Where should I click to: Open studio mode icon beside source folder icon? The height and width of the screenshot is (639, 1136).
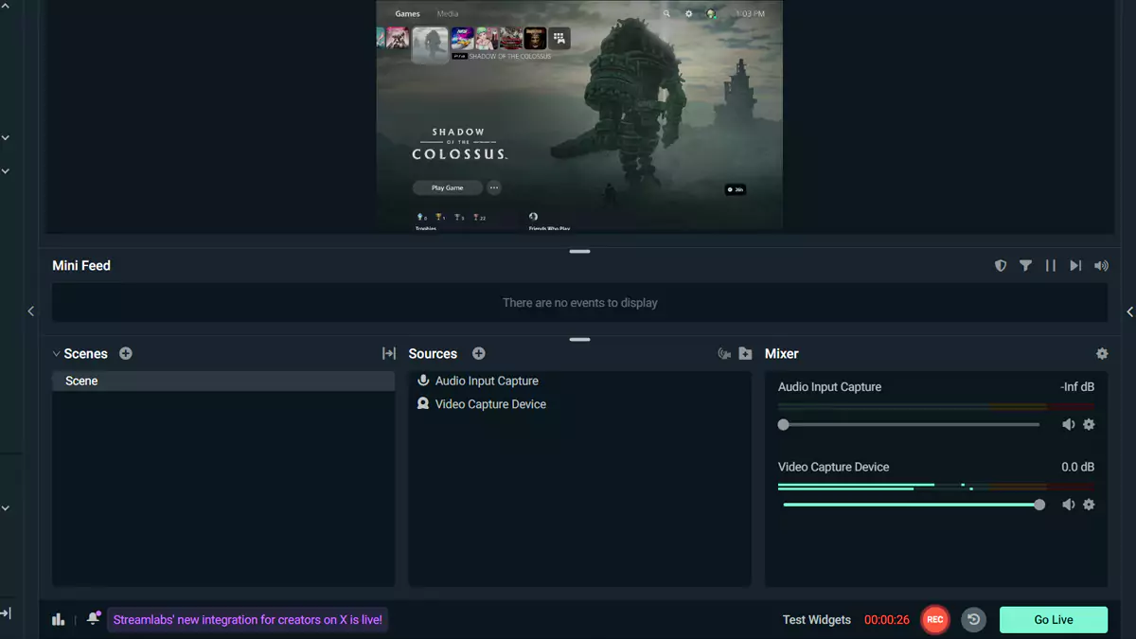tap(724, 353)
